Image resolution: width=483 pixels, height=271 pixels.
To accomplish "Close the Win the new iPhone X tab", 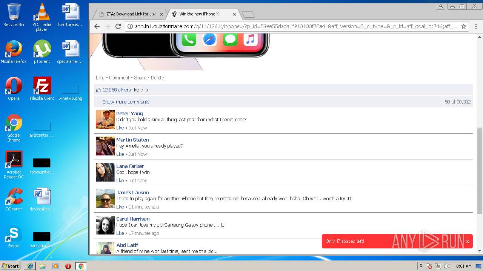I will [234, 14].
